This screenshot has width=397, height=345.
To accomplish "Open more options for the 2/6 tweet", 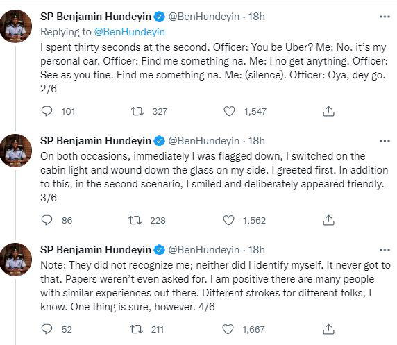I will click(385, 17).
